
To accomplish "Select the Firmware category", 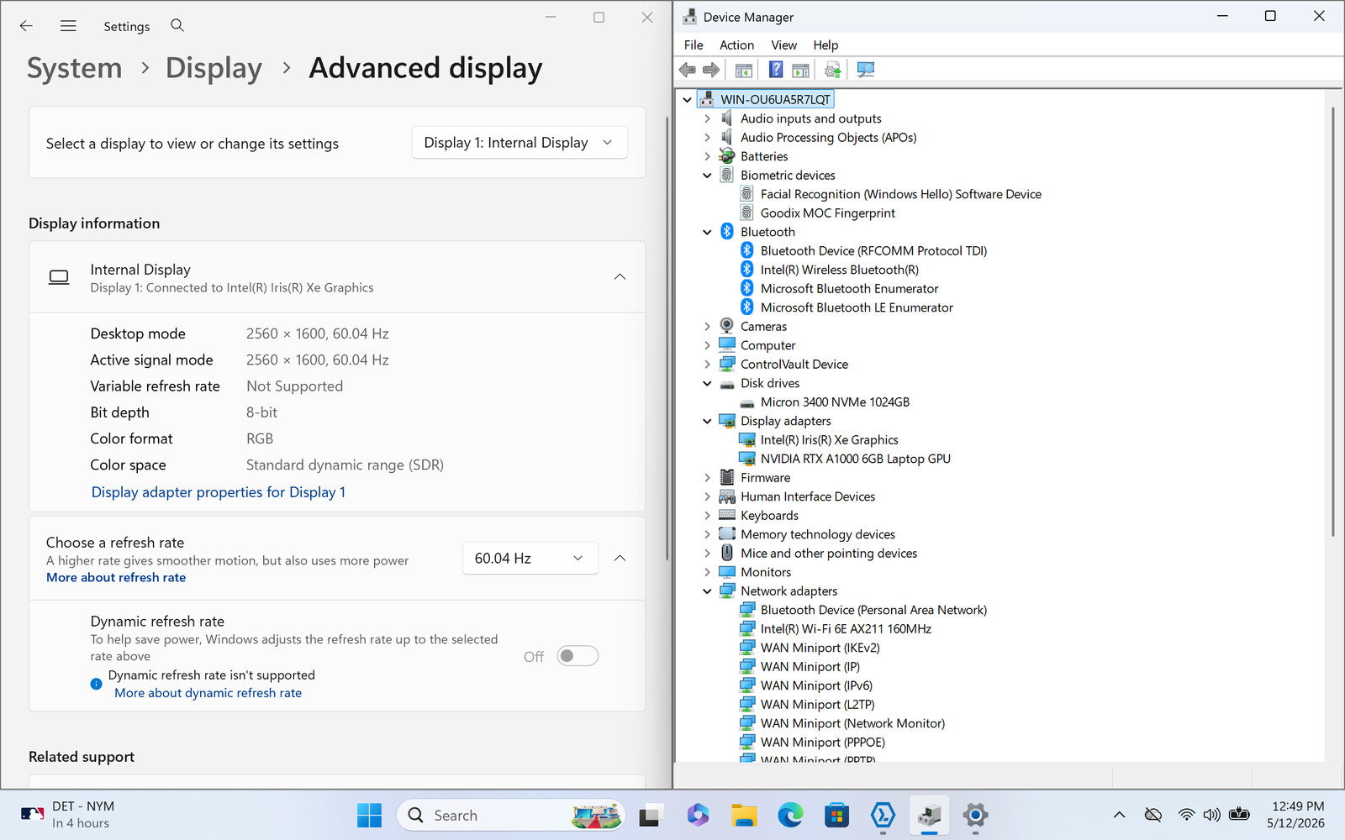I will pyautogui.click(x=765, y=478).
